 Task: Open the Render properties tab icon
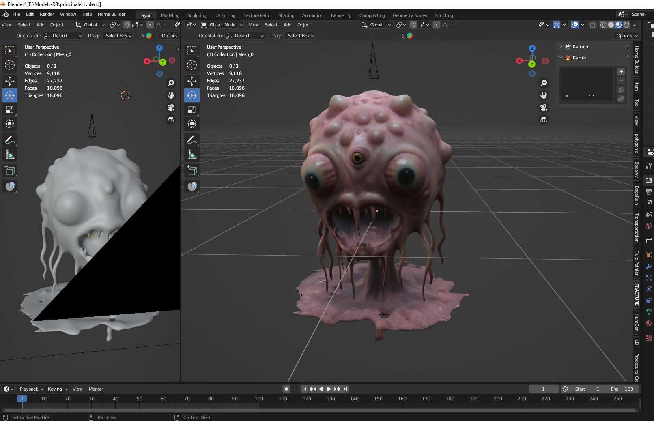point(649,180)
